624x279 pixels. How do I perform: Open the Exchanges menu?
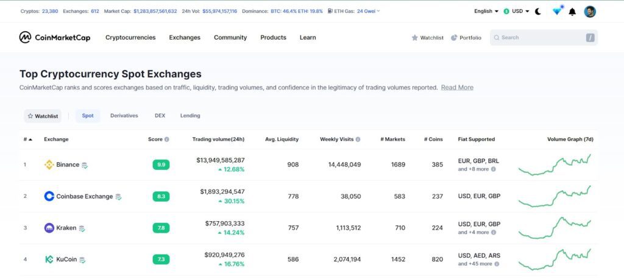pos(185,37)
